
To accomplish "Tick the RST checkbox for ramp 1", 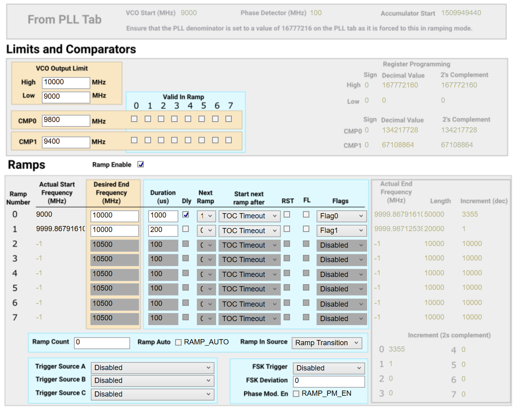I will (287, 229).
